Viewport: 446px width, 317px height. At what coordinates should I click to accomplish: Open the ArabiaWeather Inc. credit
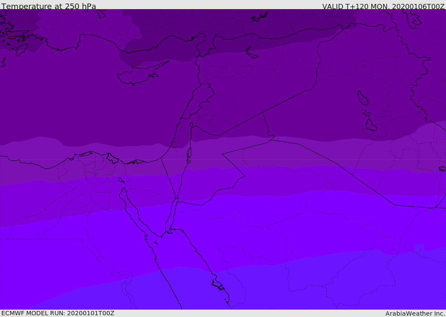coord(415,314)
